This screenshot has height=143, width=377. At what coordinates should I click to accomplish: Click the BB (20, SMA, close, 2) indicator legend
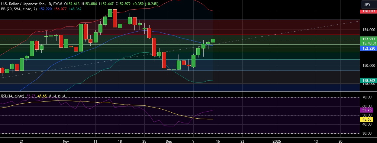(x=18, y=9)
